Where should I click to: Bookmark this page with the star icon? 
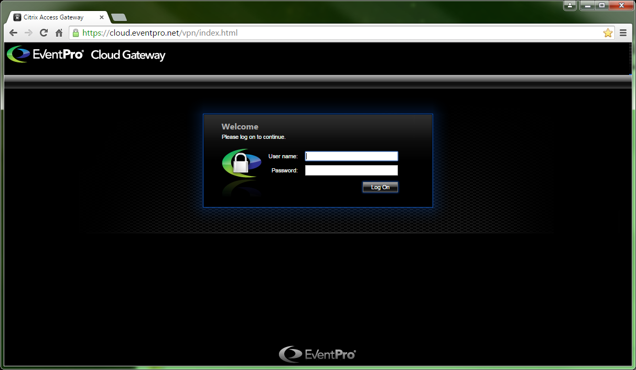click(608, 33)
